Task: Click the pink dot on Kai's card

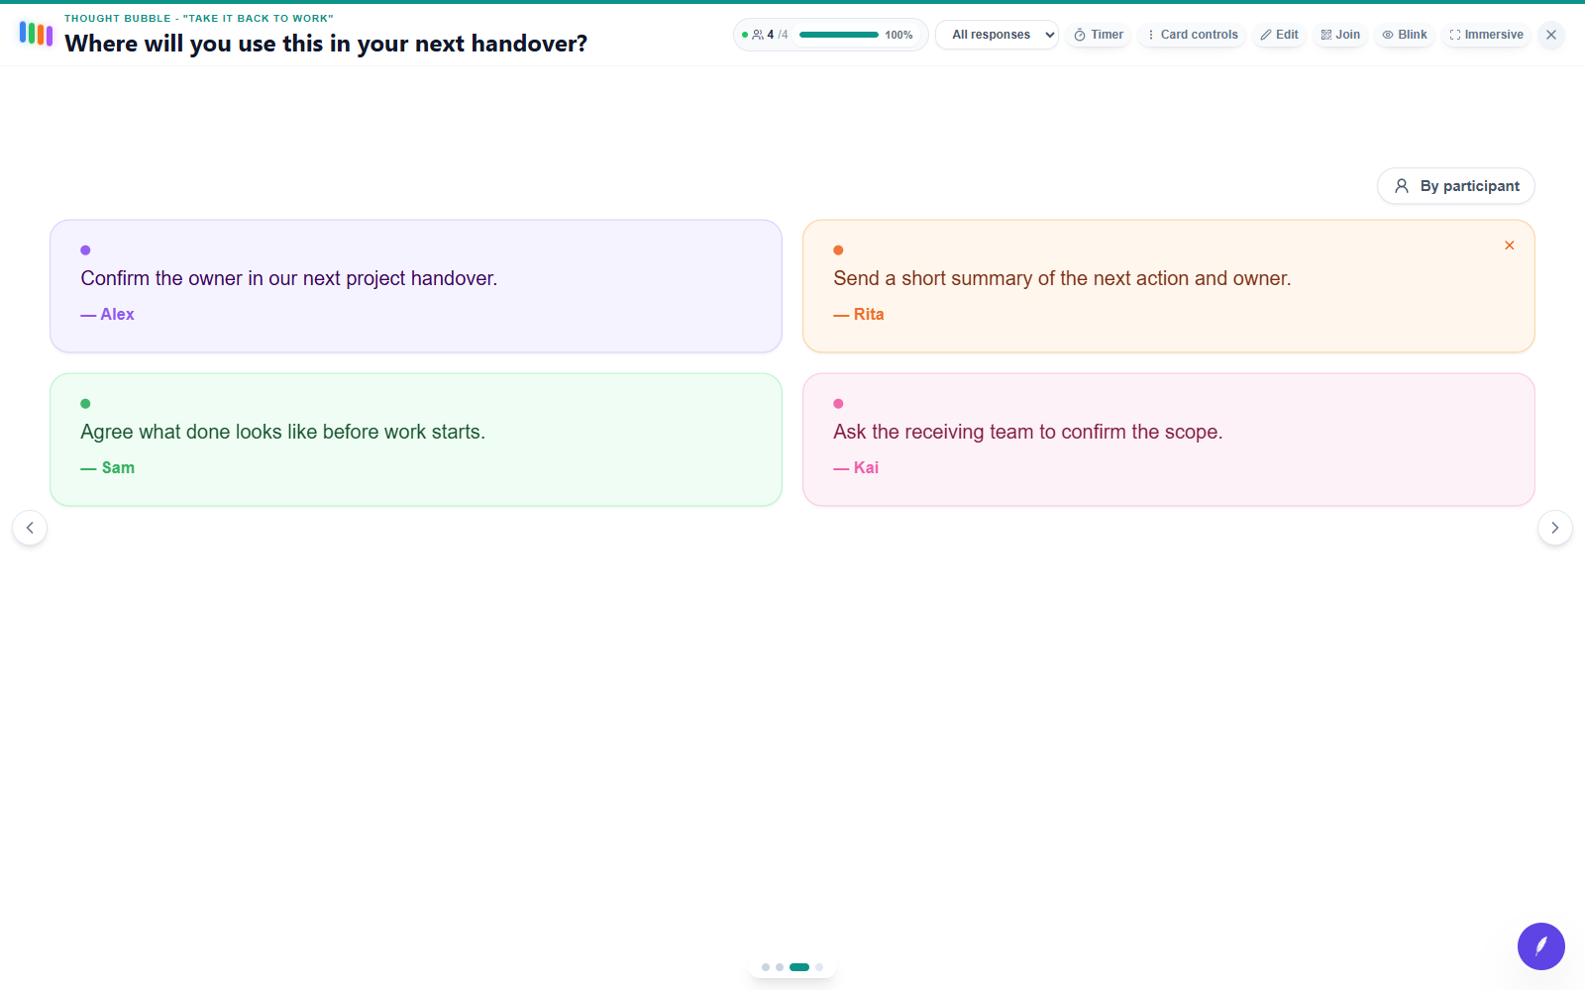Action: coord(838,404)
